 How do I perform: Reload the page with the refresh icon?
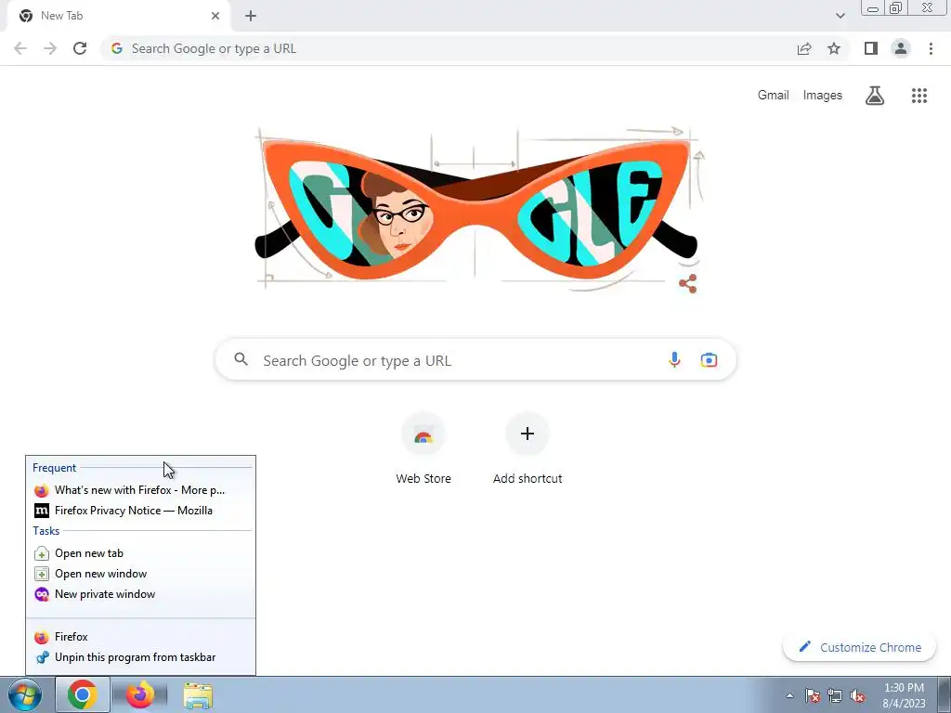(x=80, y=48)
